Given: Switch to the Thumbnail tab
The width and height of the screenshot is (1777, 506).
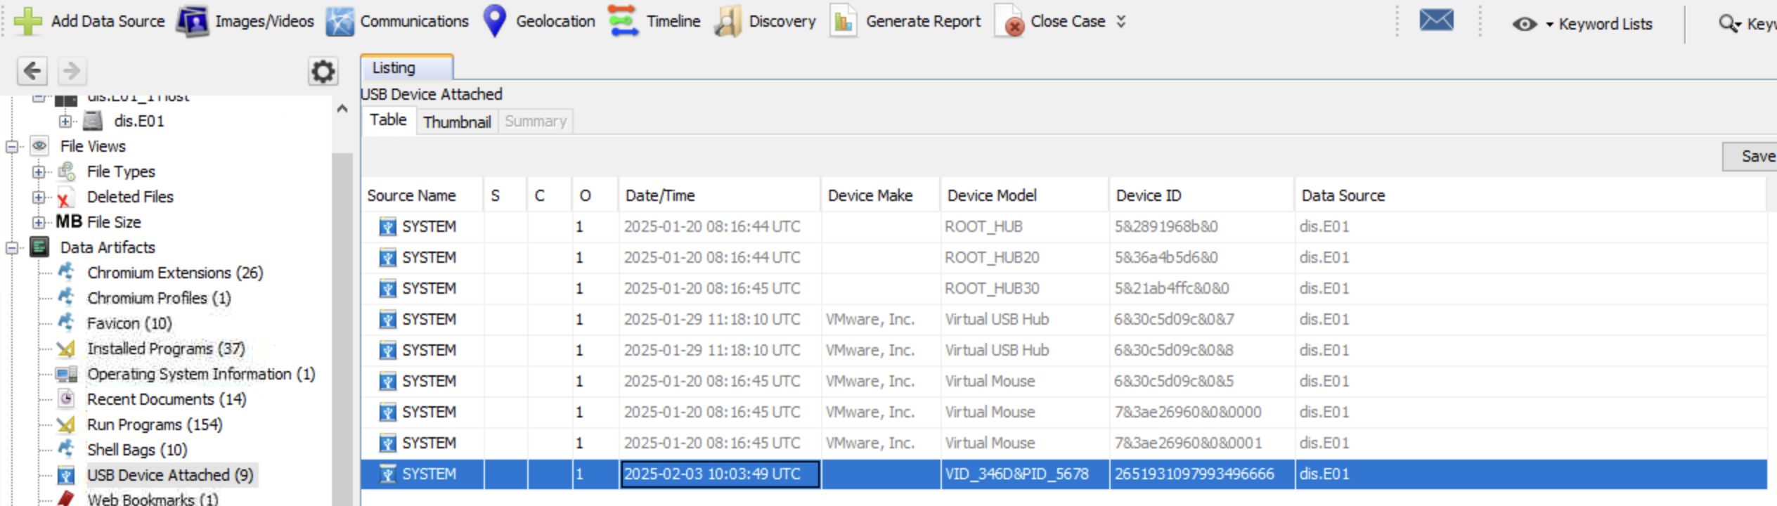Looking at the screenshot, I should 457,122.
